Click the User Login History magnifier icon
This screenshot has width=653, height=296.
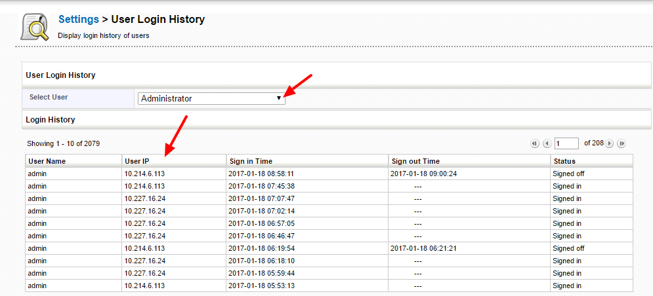click(x=34, y=26)
